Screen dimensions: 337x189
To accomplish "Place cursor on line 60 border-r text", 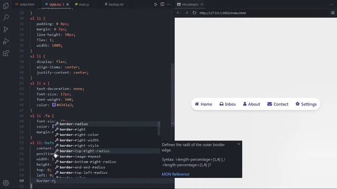I will coord(46,181).
